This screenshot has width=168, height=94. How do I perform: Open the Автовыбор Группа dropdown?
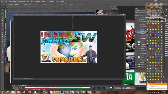tap(17, 4)
